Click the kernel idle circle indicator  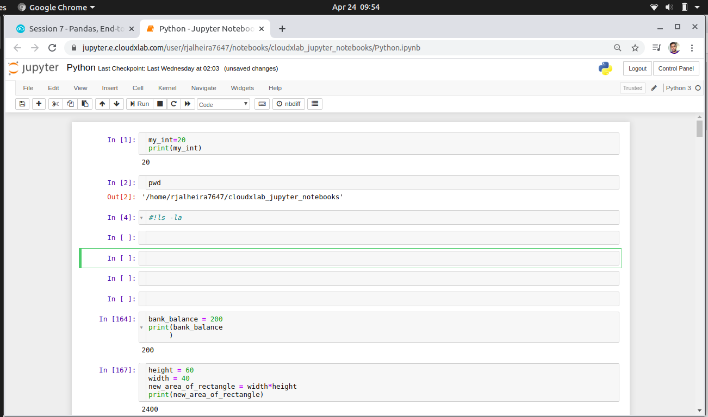point(698,88)
